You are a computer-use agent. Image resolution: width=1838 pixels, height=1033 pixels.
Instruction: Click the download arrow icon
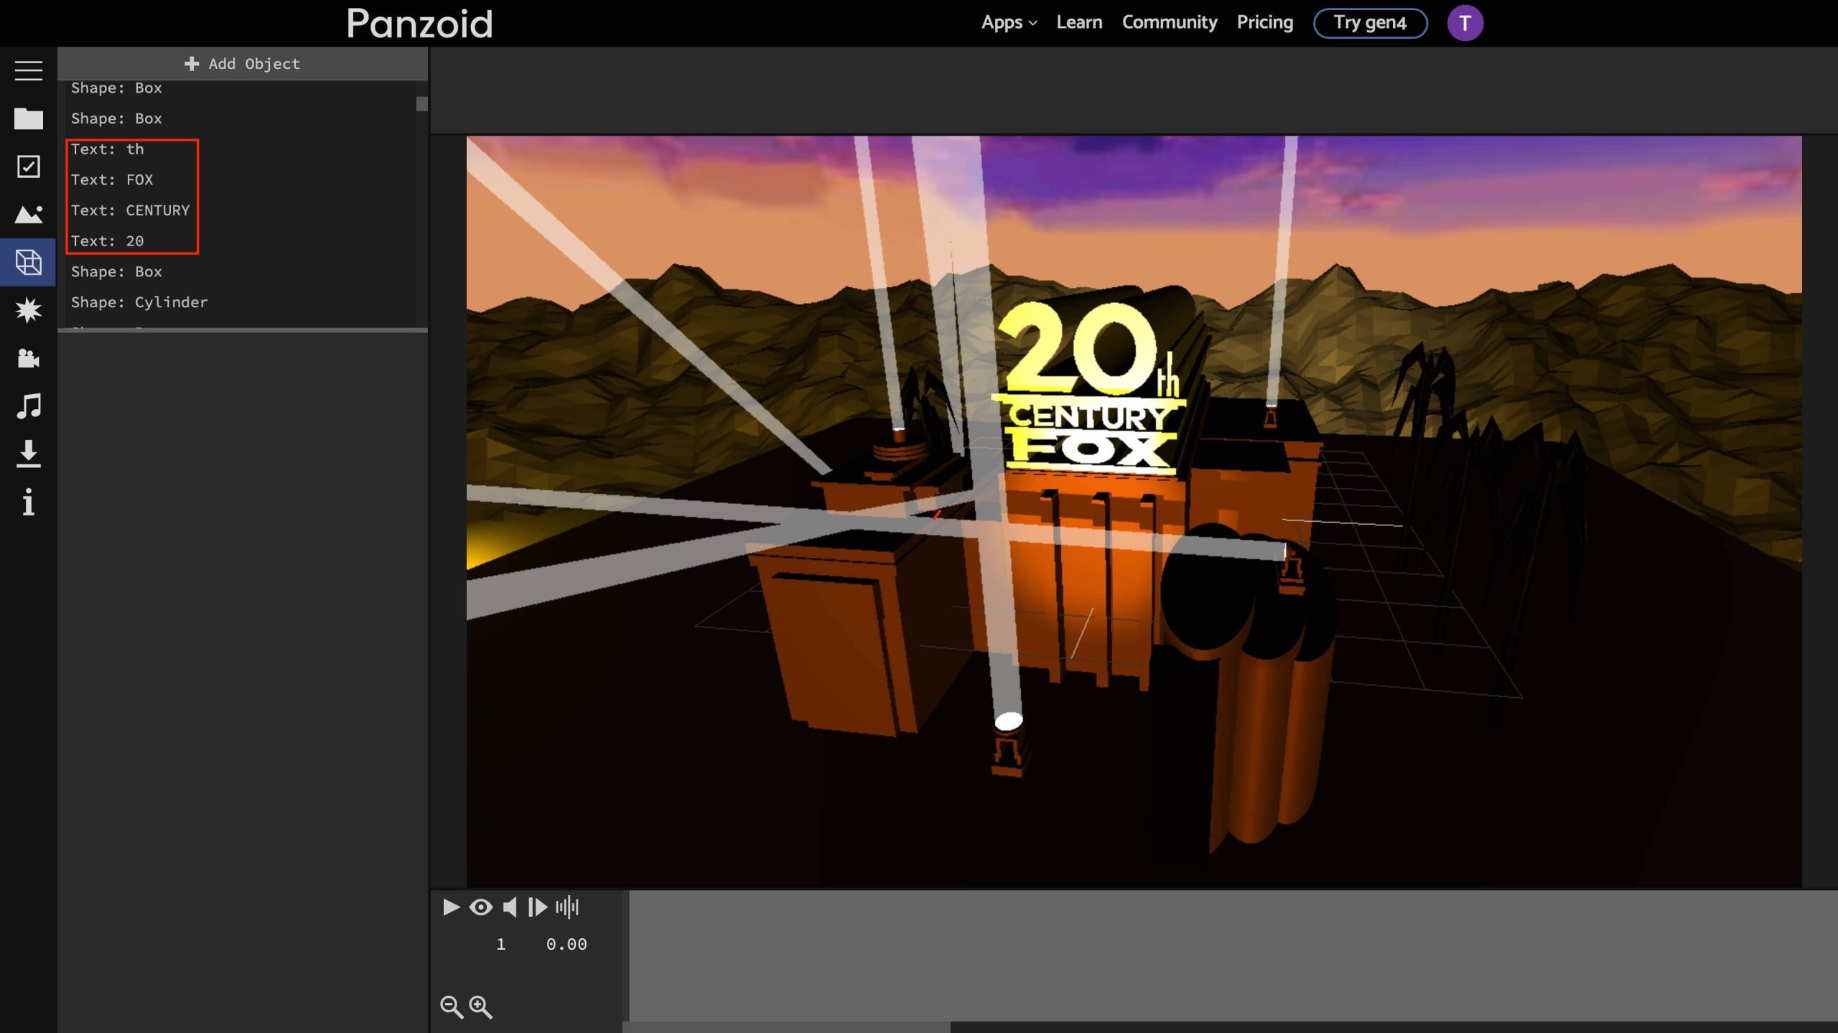pyautogui.click(x=29, y=454)
